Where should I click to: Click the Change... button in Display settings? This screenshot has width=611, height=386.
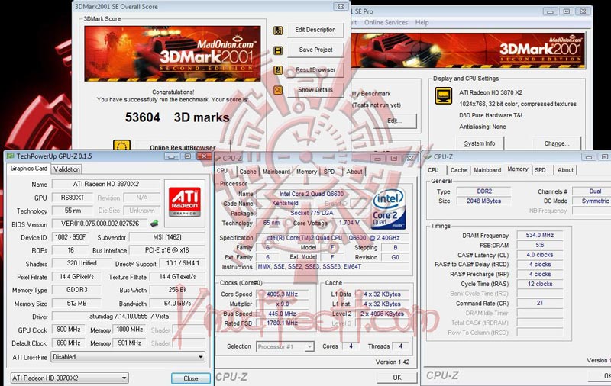557,143
